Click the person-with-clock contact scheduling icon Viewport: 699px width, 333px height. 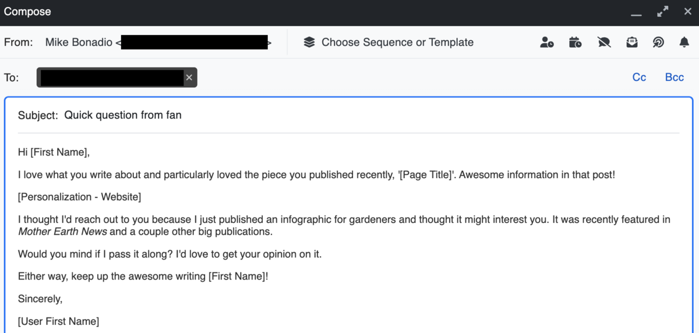pos(546,42)
